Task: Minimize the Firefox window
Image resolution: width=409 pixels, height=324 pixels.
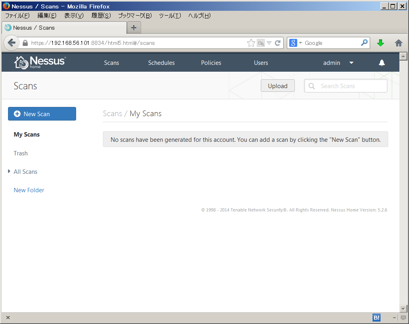Action: pos(384,6)
